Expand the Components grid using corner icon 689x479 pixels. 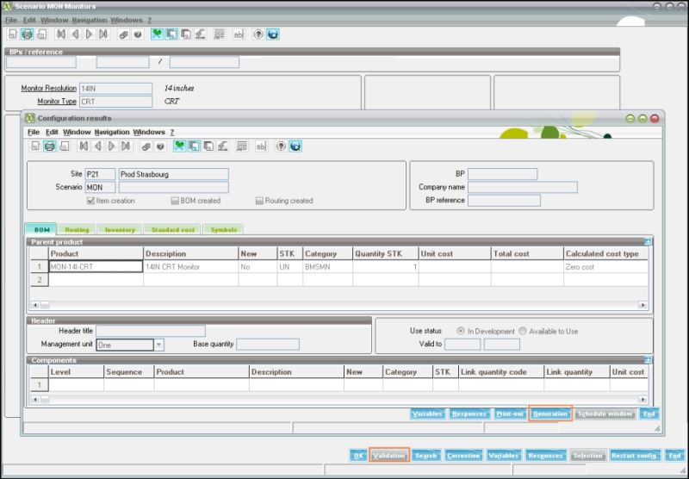[x=648, y=360]
